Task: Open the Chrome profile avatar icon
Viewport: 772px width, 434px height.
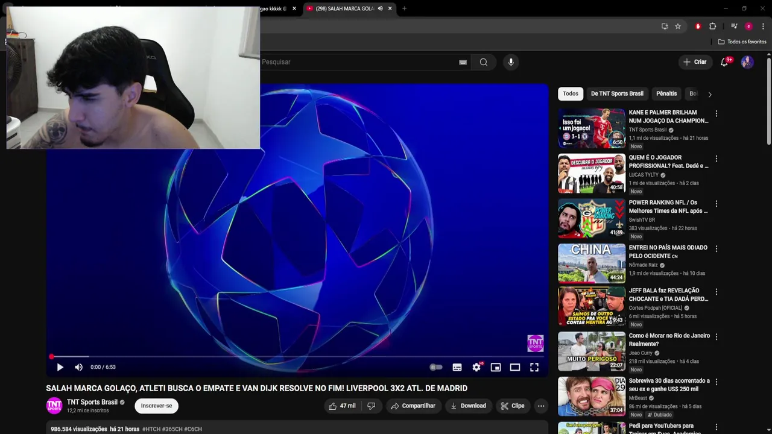Action: click(x=748, y=27)
